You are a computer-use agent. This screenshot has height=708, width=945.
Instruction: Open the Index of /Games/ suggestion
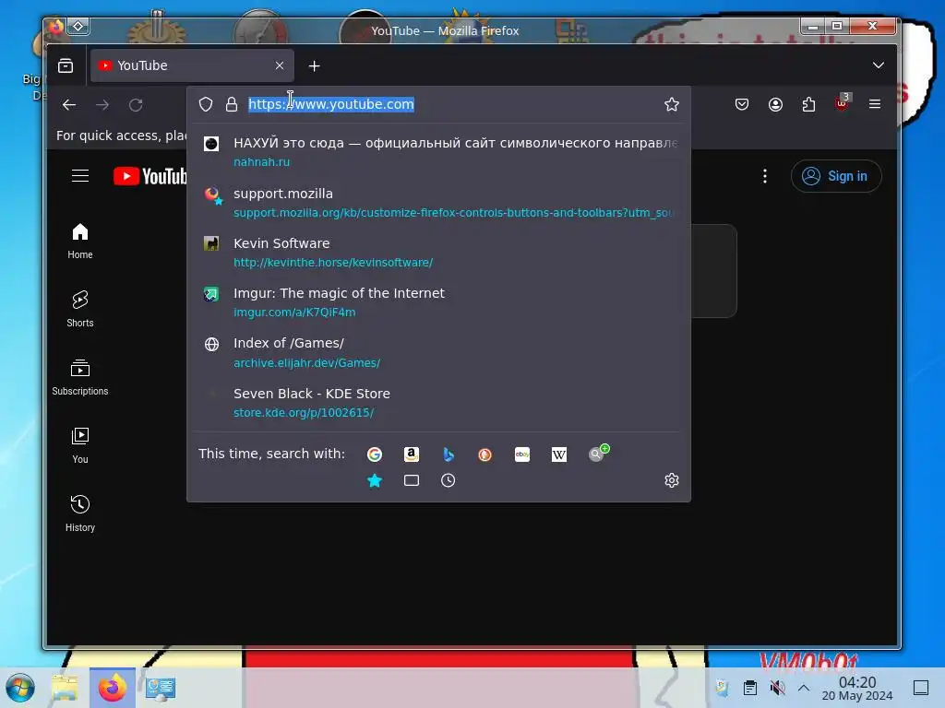(439, 352)
